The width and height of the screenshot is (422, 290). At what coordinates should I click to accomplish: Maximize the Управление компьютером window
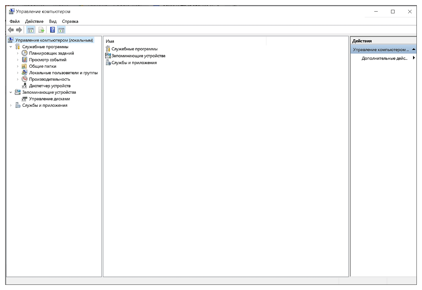(393, 12)
